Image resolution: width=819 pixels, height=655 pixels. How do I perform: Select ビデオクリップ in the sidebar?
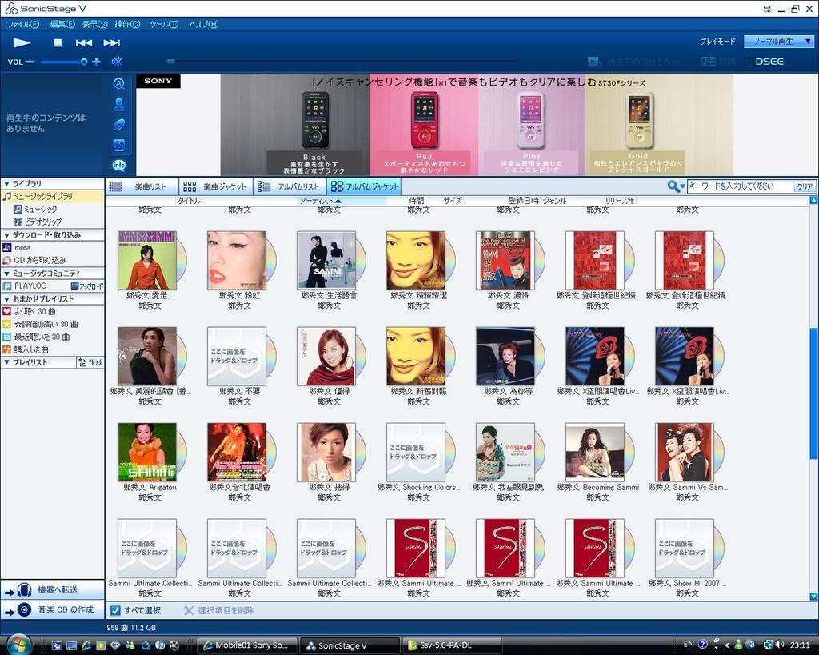click(x=38, y=222)
